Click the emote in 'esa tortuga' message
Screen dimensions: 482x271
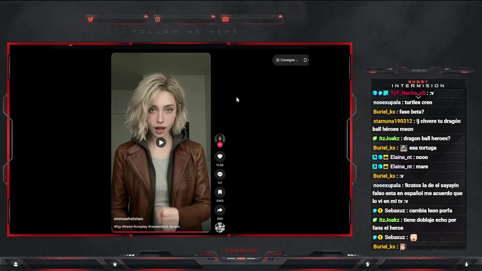coord(403,148)
